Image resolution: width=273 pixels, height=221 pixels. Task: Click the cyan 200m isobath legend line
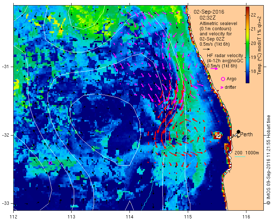click(x=240, y=157)
